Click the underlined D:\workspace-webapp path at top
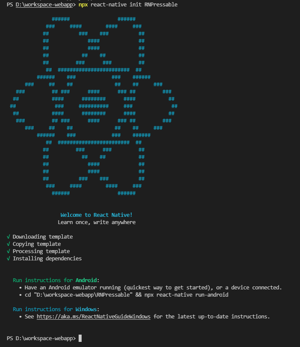The height and width of the screenshot is (347, 300). pos(44,5)
